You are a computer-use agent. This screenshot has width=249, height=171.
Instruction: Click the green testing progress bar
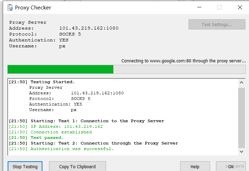tap(61, 69)
